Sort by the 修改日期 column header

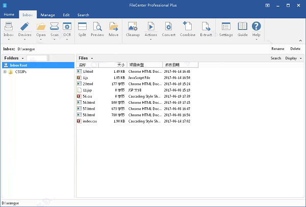(181, 65)
